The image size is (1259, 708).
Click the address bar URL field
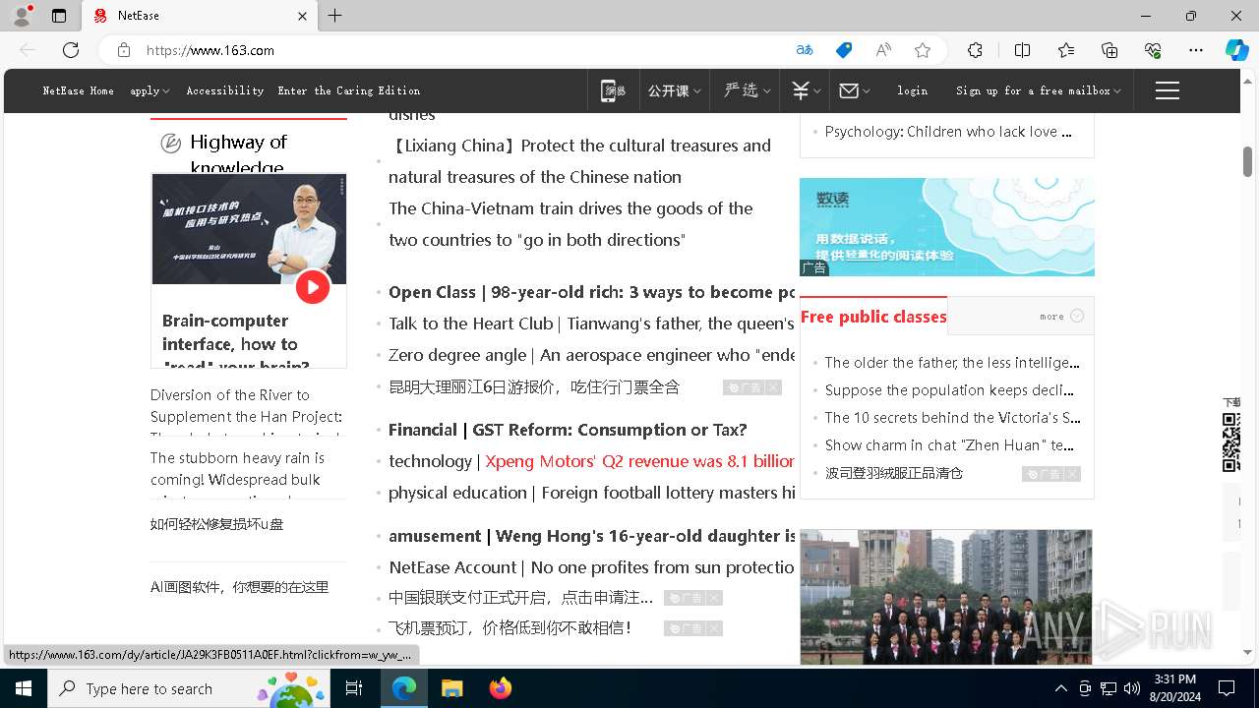point(462,50)
